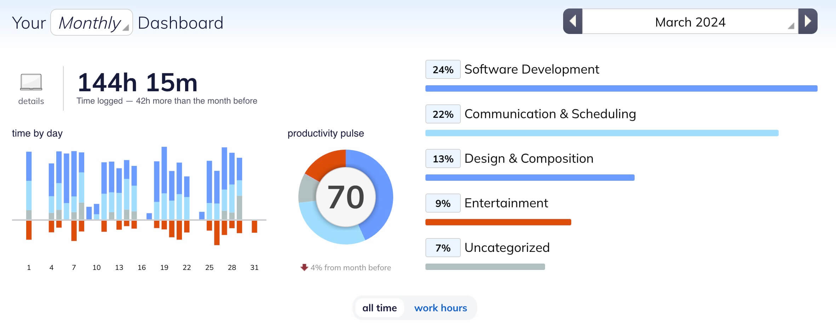Open the Entertainment category
836x329 pixels.
(506, 203)
